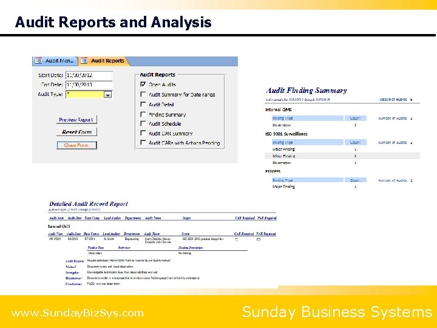This screenshot has width=437, height=328.
Task: Open the Audit Type dropdown arrow
Action: [108, 95]
